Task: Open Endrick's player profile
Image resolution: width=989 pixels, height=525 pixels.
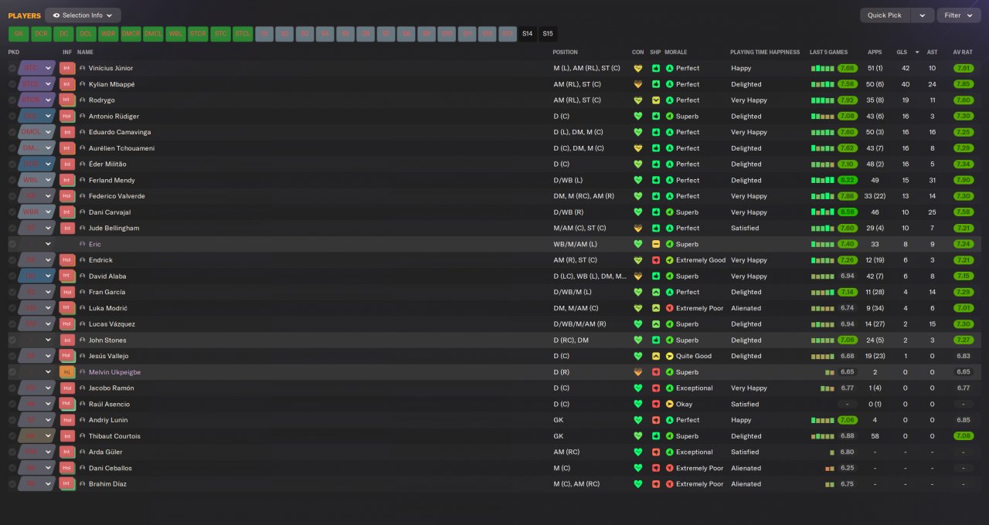Action: point(100,260)
